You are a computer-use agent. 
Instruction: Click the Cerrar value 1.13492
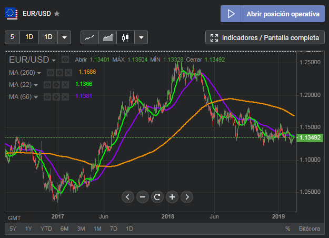(215, 60)
